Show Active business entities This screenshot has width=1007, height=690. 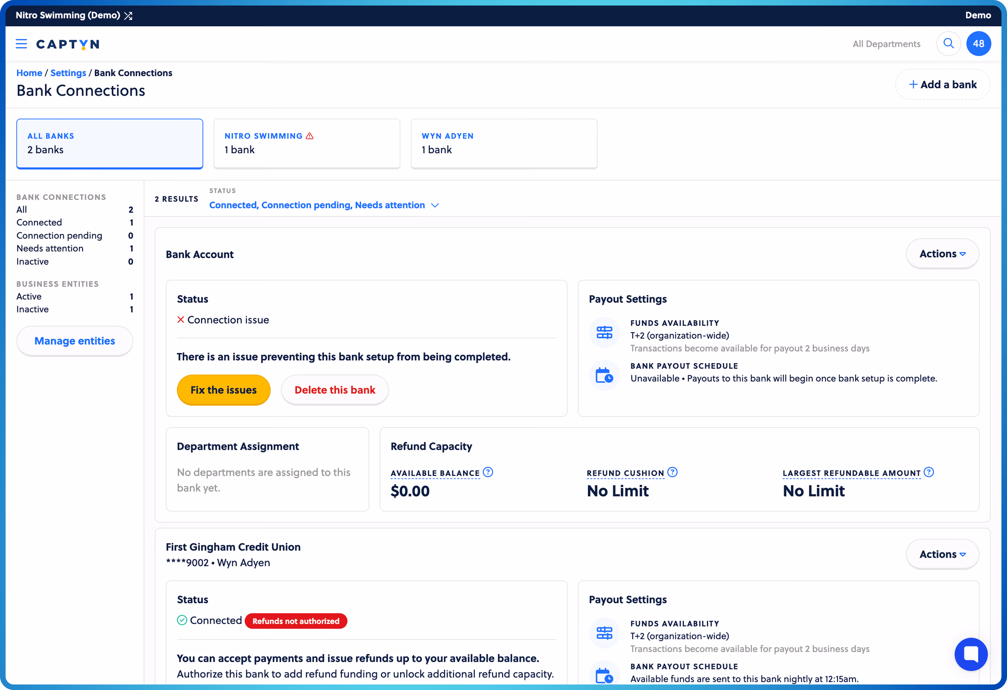point(75,297)
